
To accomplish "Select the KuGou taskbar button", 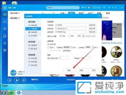I will [19, 93].
